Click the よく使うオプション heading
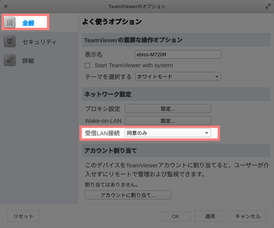 112,22
